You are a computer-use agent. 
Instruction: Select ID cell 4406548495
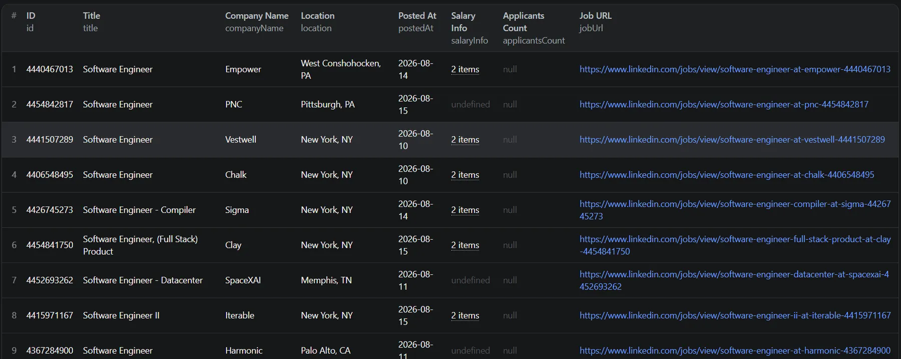50,174
